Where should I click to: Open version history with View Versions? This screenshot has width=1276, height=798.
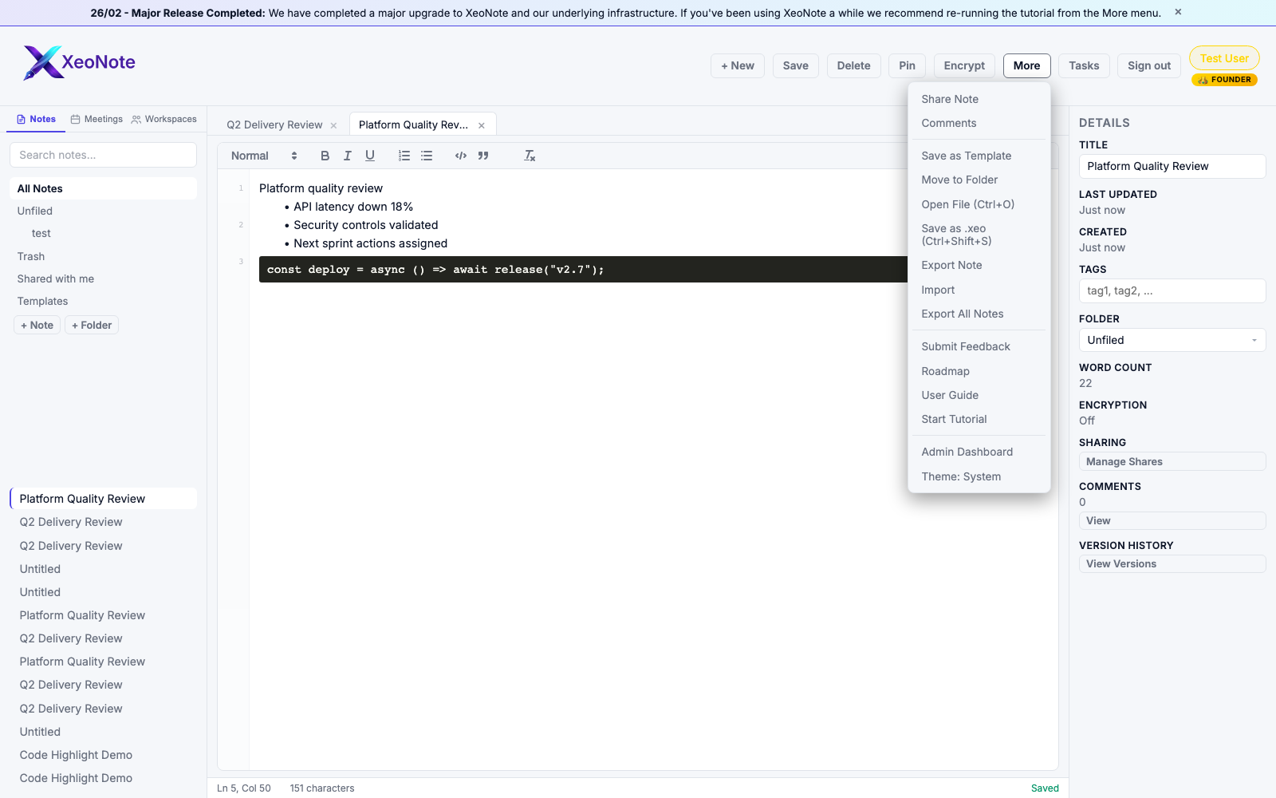click(x=1172, y=563)
